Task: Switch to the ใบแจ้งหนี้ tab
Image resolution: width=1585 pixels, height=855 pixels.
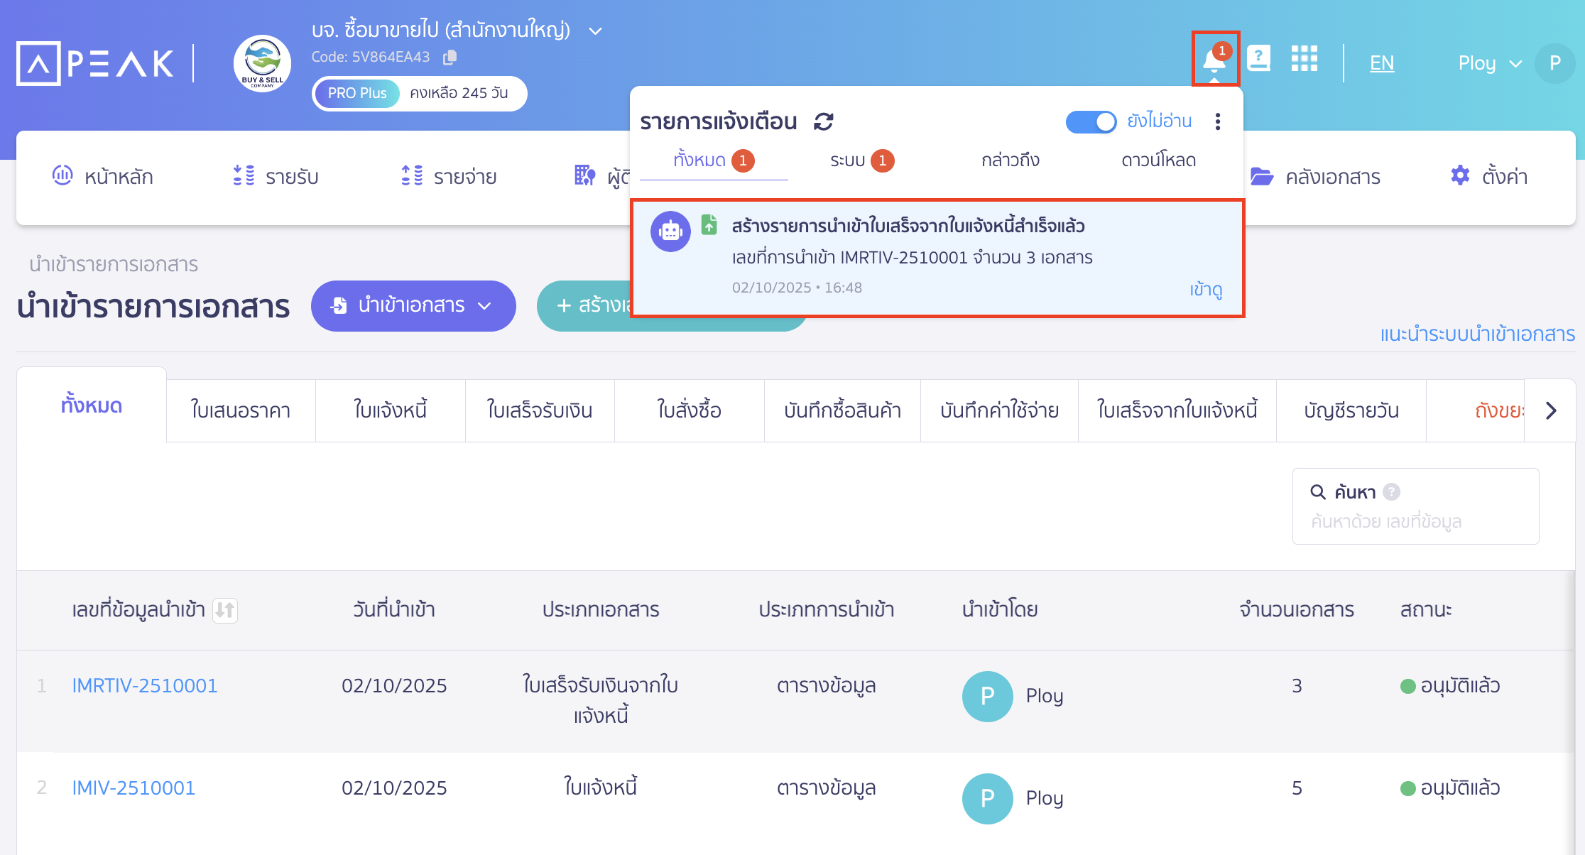Action: tap(390, 410)
